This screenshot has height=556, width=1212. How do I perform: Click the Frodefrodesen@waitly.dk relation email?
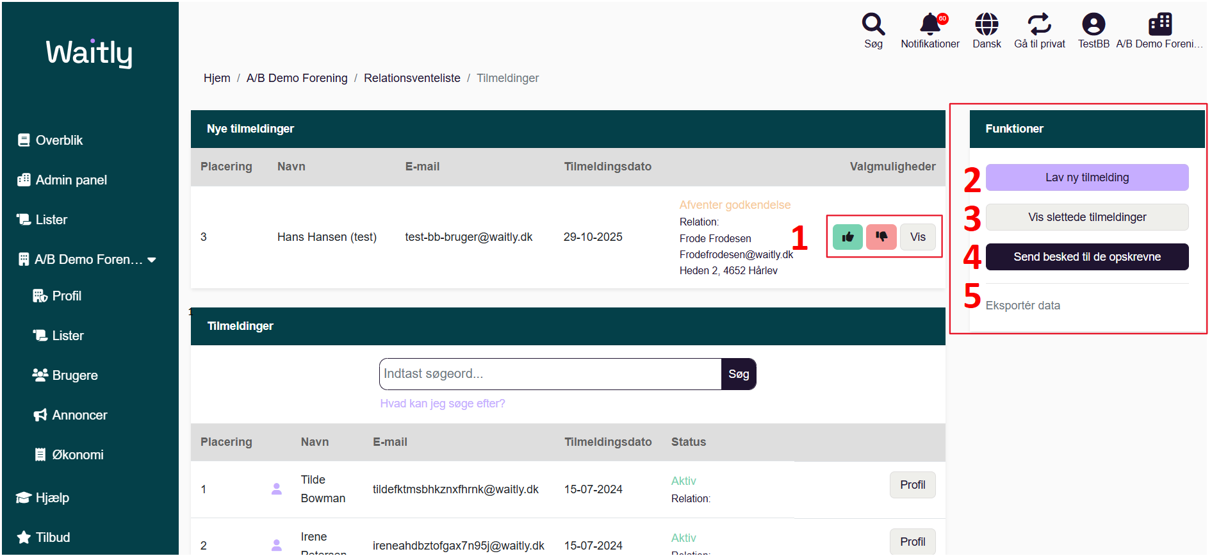[x=736, y=254]
